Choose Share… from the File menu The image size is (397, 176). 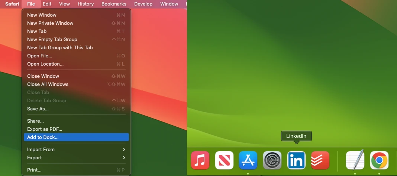76,121
